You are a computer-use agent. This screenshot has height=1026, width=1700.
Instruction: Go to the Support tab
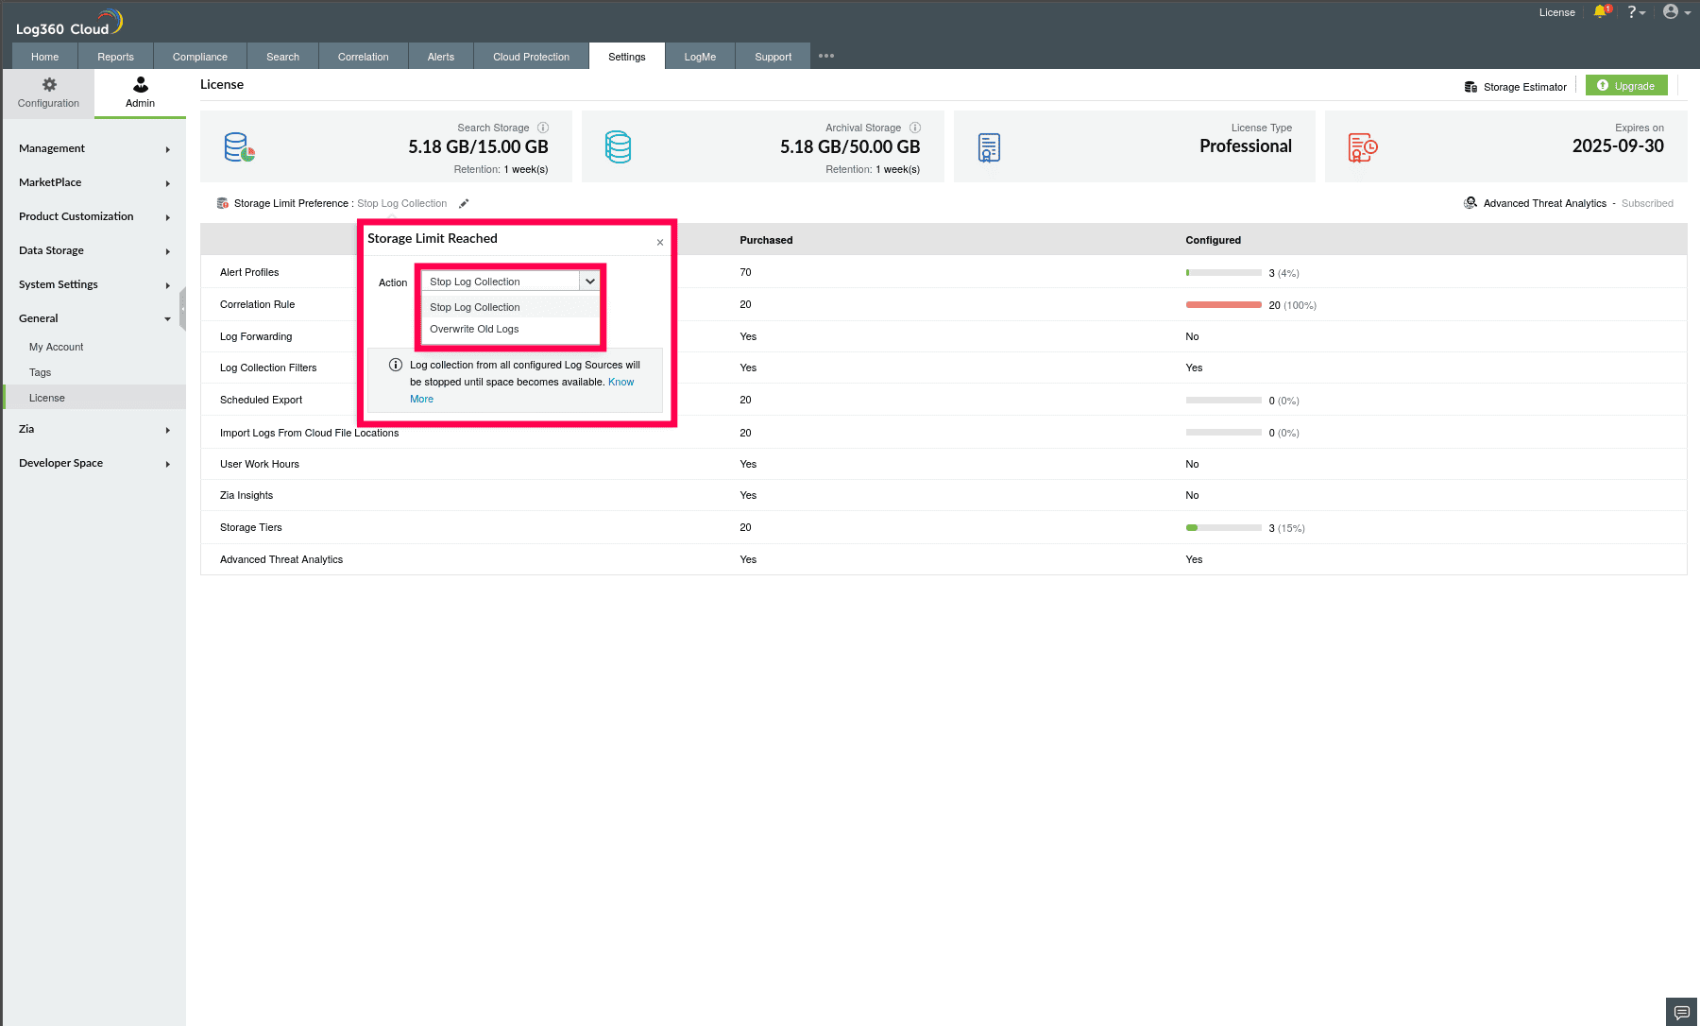[773, 57]
